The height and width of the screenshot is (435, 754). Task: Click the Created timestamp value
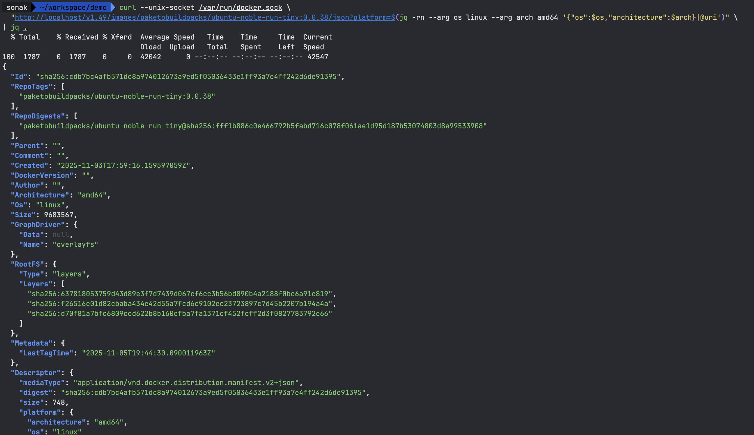[x=123, y=166]
